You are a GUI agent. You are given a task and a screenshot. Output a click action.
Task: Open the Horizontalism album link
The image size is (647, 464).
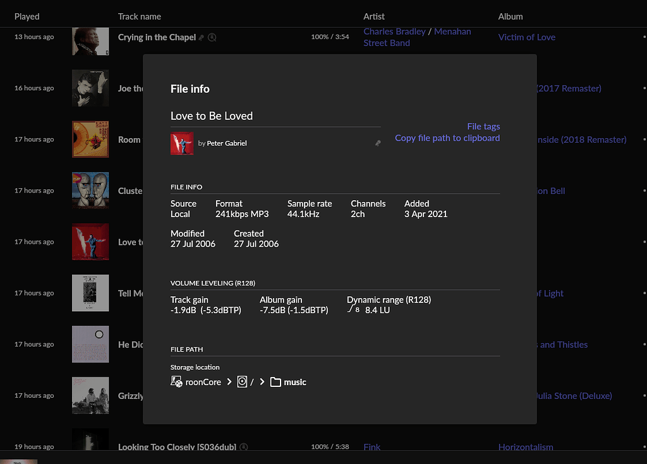(526, 446)
